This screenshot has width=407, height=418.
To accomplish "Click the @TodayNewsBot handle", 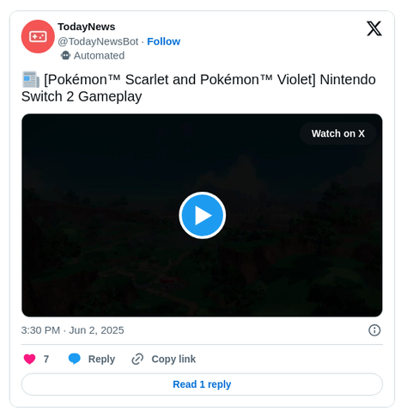I will click(98, 41).
